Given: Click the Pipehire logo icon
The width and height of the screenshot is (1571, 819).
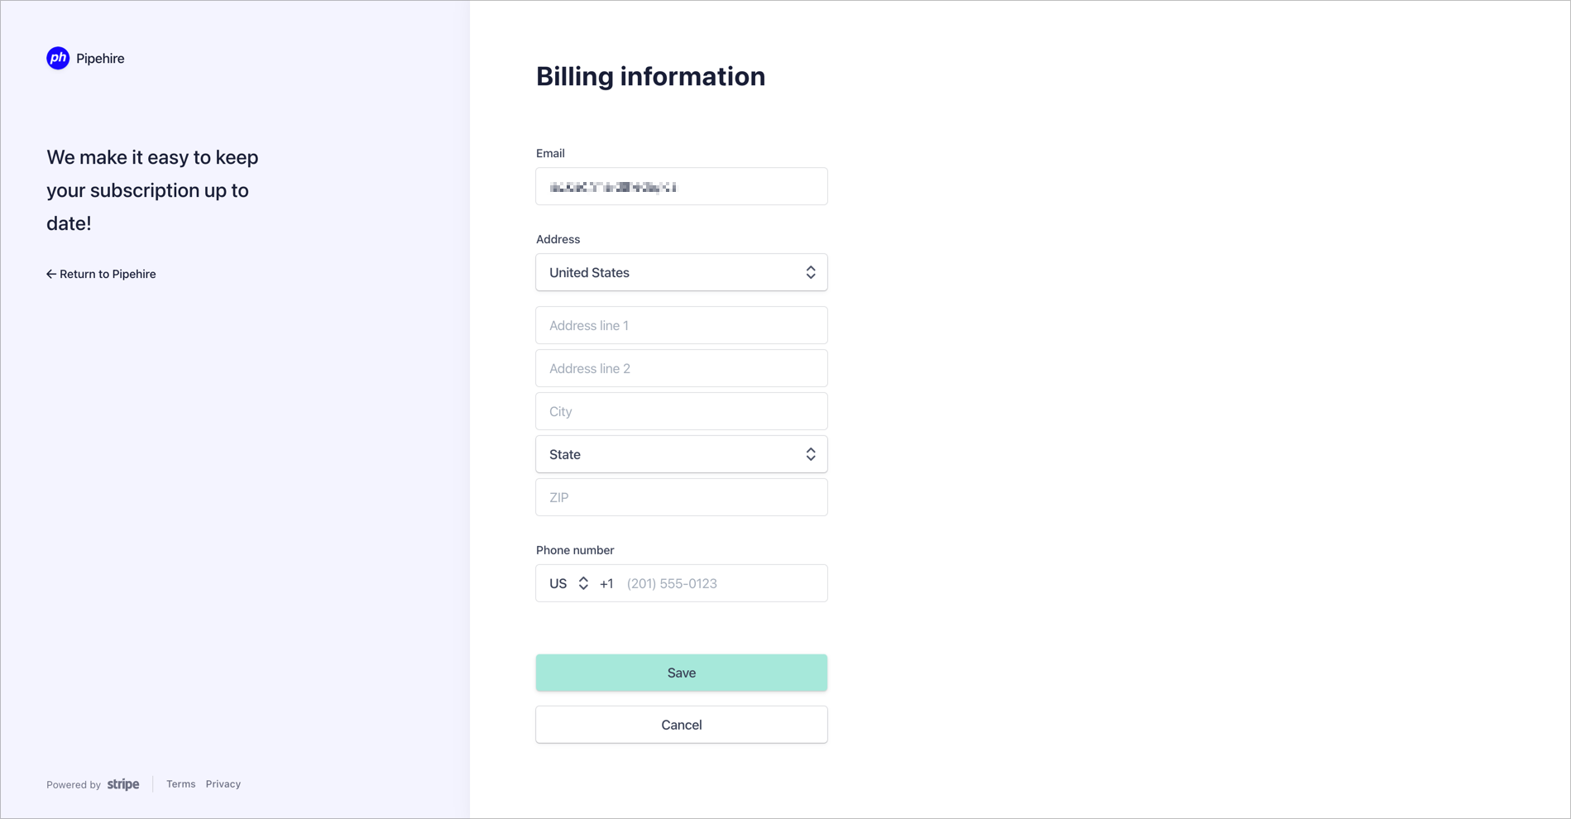Looking at the screenshot, I should (x=57, y=58).
